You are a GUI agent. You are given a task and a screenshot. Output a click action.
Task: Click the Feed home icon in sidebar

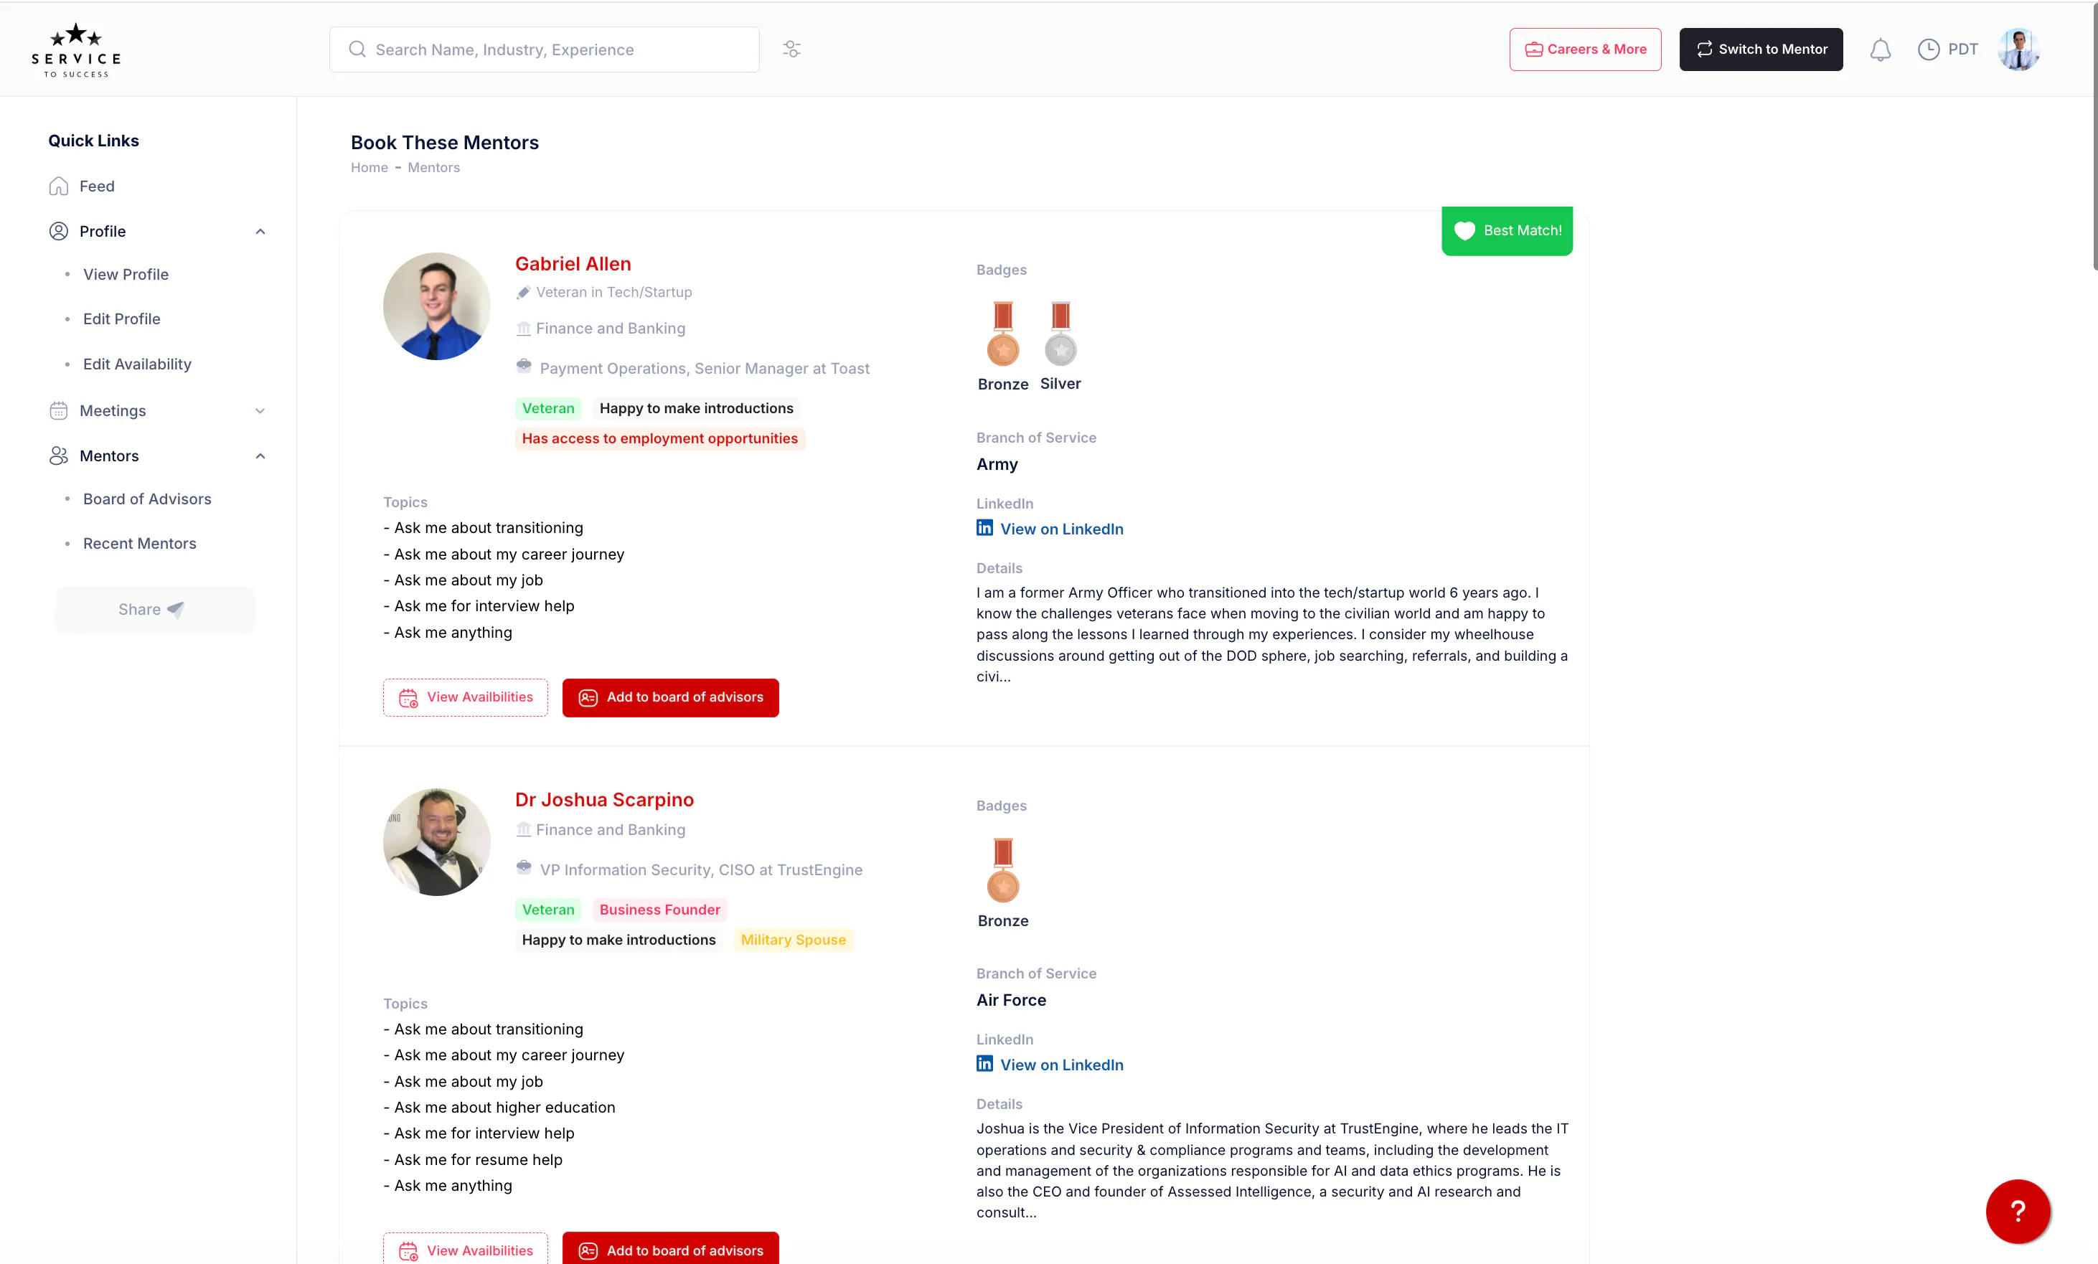(58, 186)
